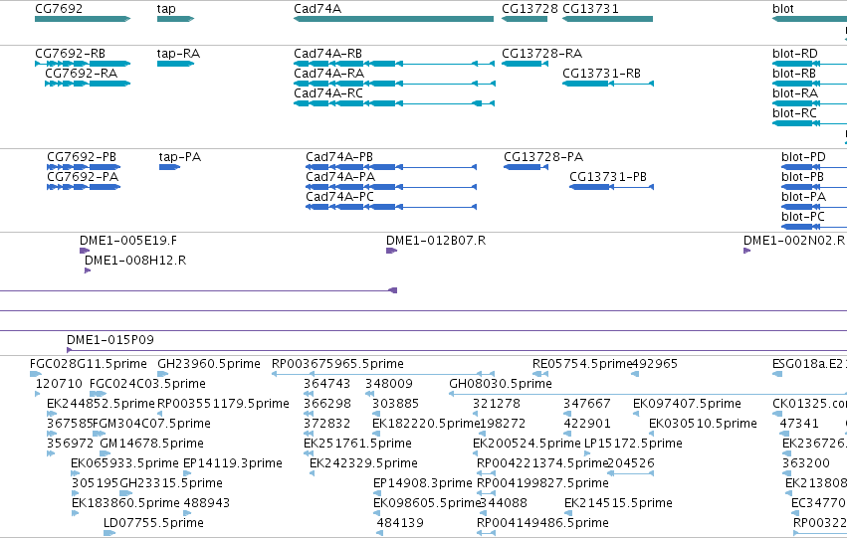Select EST label FGC024C03.5prime

tap(147, 384)
